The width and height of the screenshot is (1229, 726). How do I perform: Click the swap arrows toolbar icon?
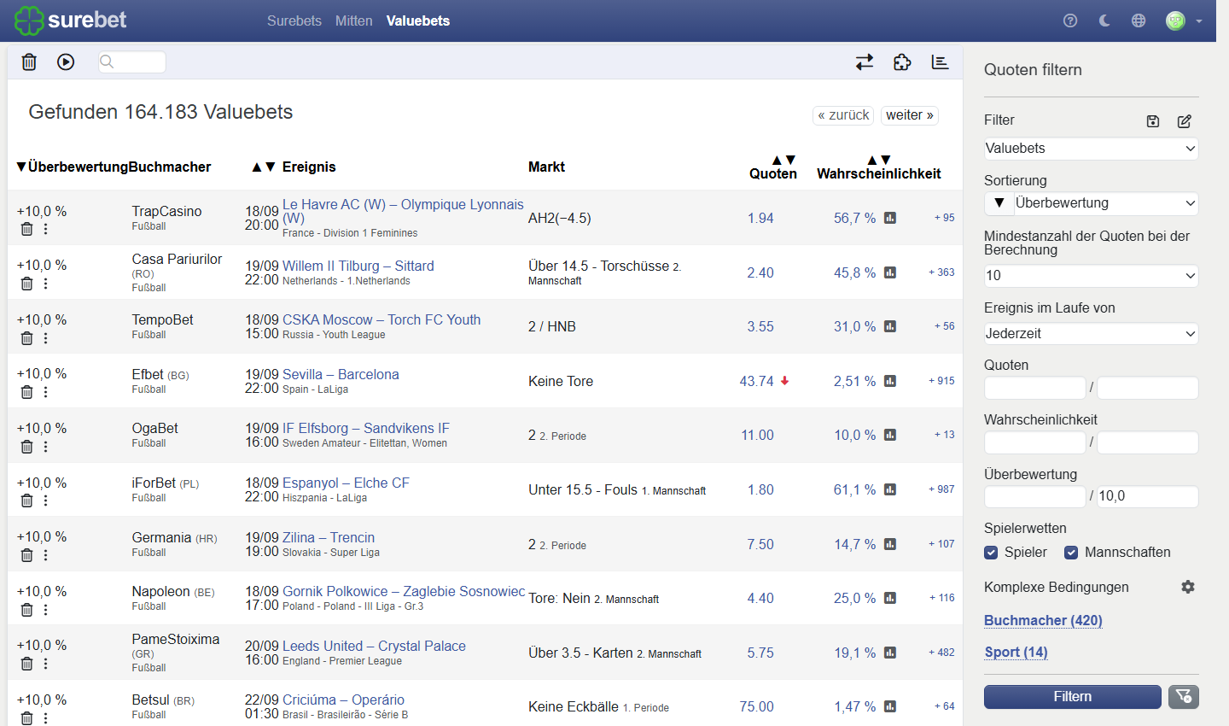(865, 61)
